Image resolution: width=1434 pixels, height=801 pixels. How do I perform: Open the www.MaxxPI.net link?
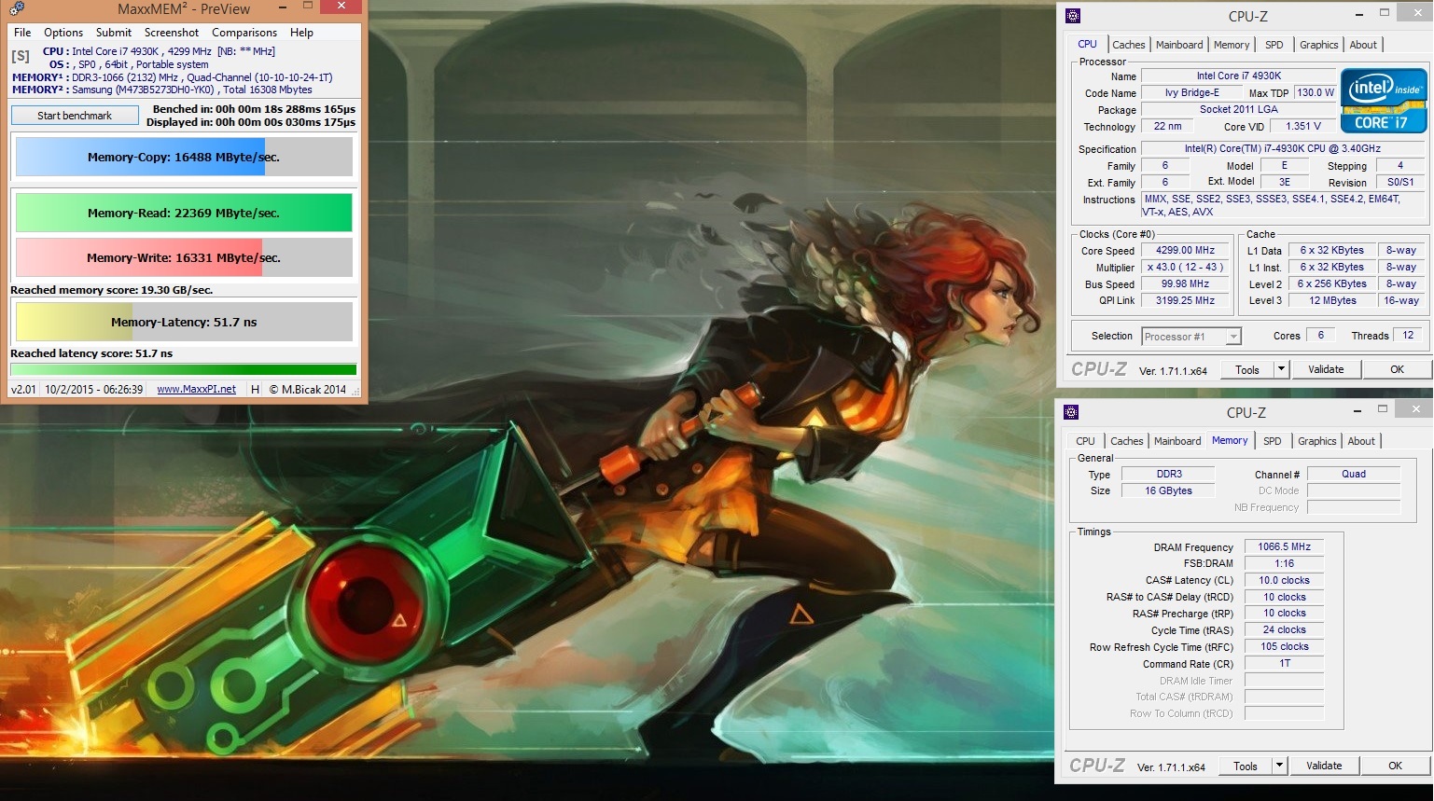[196, 389]
